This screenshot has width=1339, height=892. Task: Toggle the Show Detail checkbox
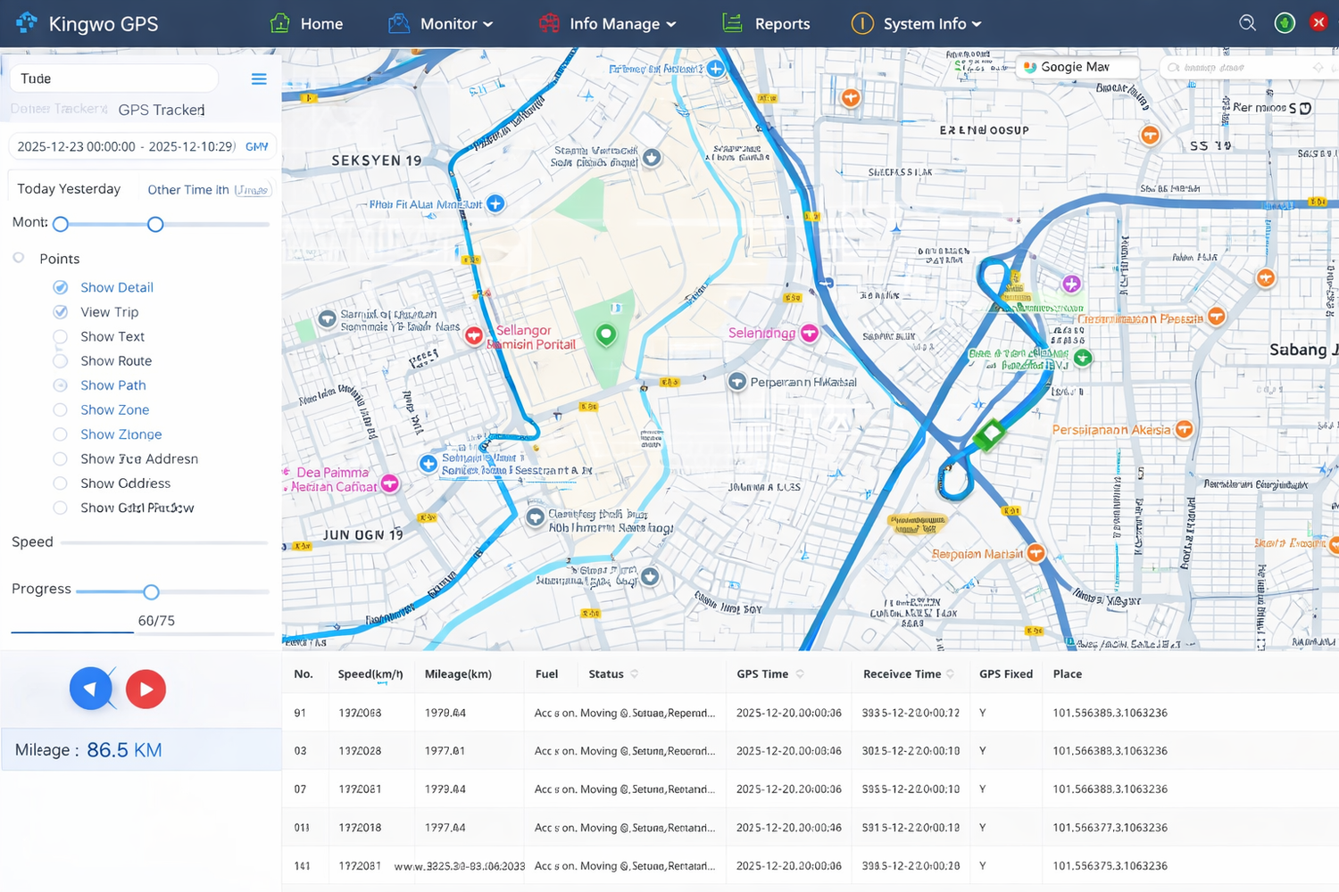tap(61, 287)
